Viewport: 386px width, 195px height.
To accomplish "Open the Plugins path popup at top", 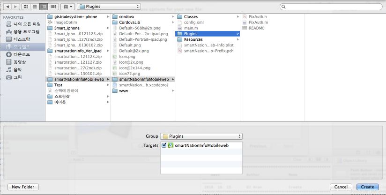I will click(109, 7).
